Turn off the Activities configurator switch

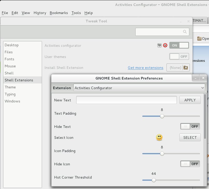[x=179, y=45]
